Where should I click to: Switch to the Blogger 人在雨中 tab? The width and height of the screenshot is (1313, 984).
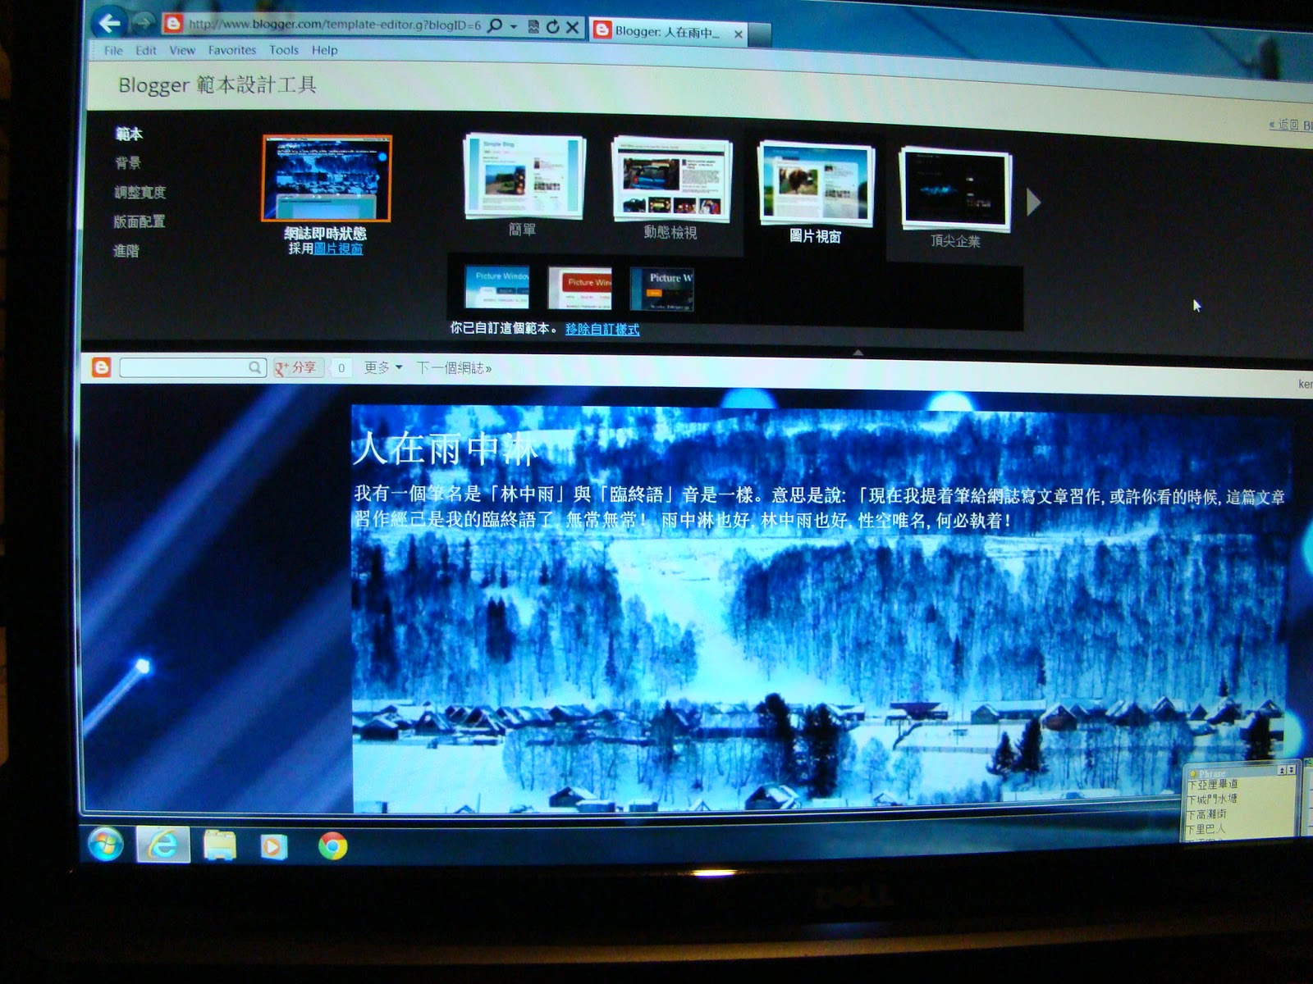click(x=666, y=32)
